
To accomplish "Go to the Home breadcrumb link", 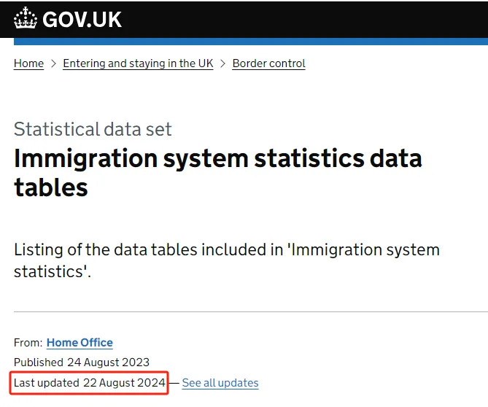I will tap(28, 63).
